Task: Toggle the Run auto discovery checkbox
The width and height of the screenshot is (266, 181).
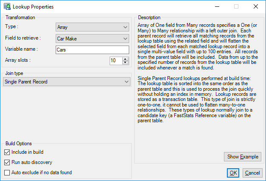Action: click(x=7, y=162)
